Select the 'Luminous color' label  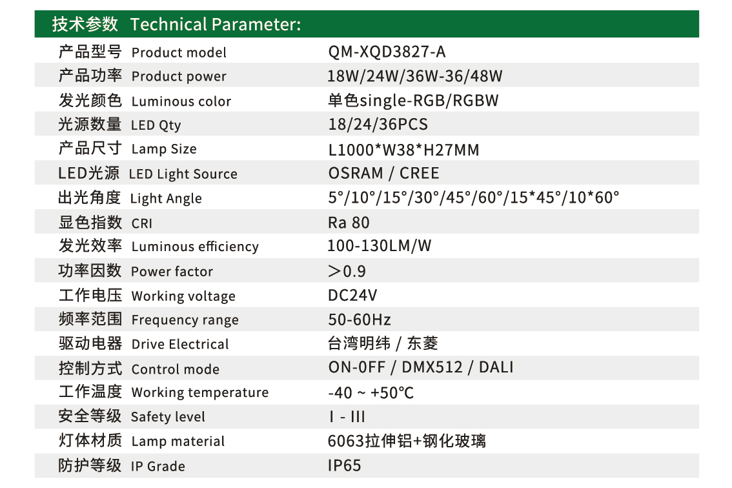[181, 101]
